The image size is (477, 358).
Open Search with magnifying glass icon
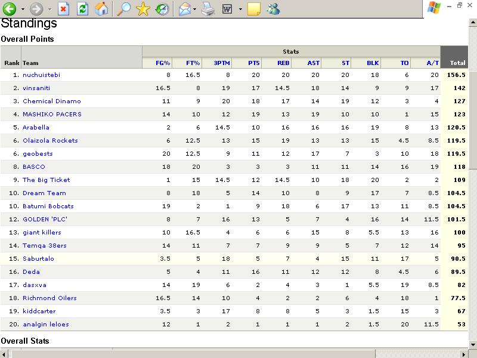pos(123,9)
